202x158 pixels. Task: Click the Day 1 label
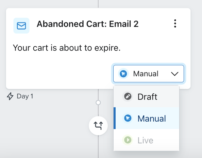(x=25, y=96)
